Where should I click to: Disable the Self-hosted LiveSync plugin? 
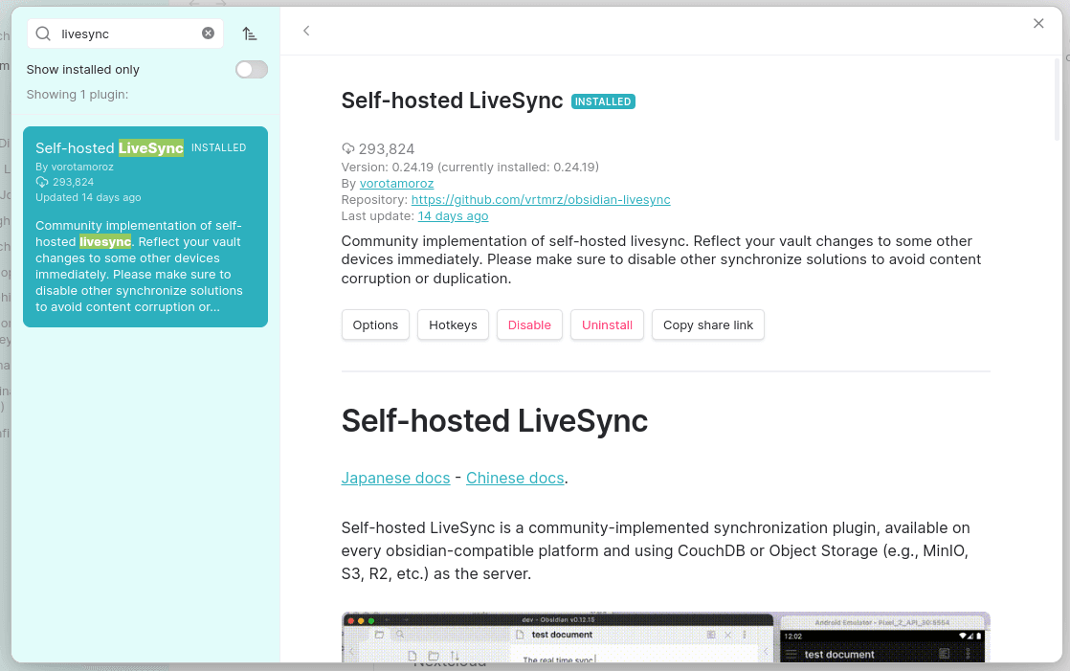pyautogui.click(x=529, y=324)
